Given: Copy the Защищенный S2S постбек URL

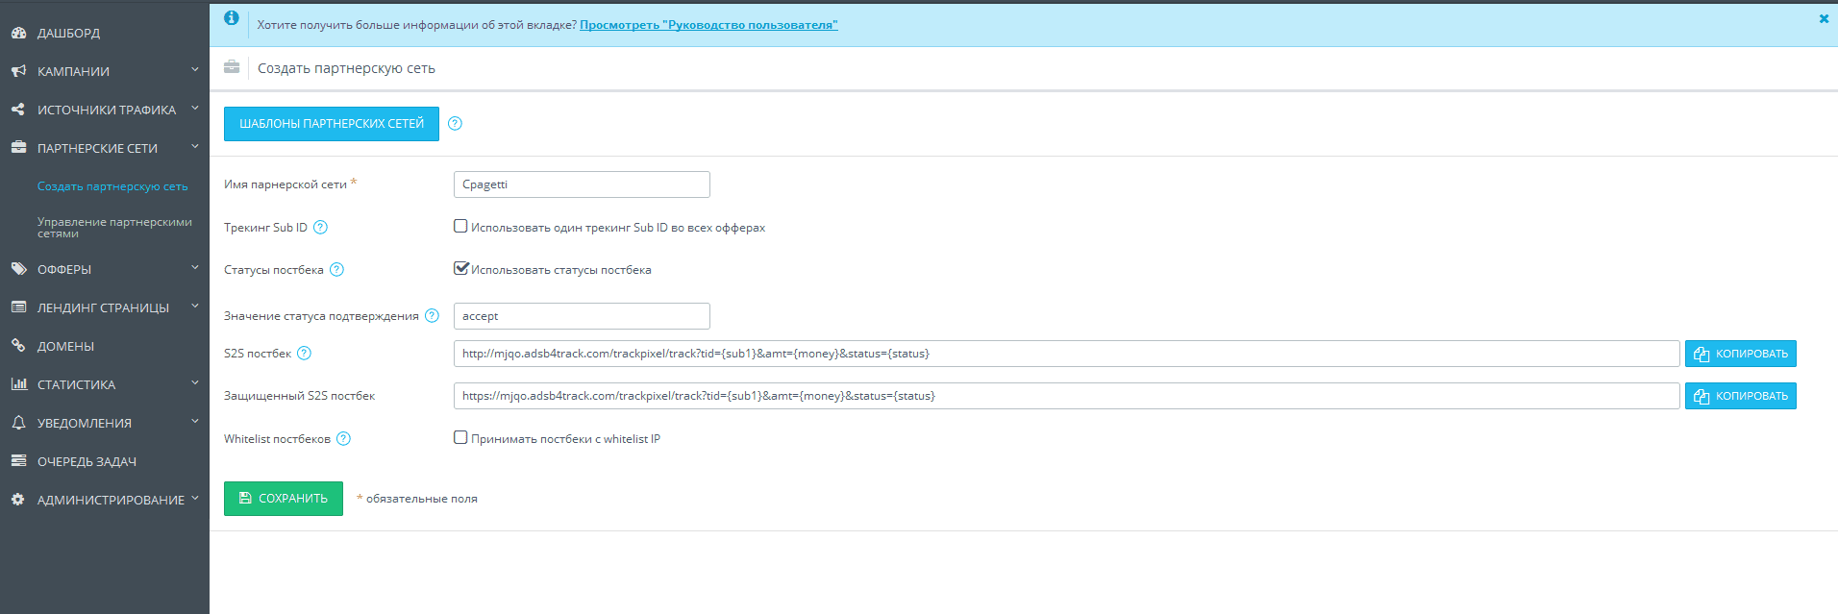Looking at the screenshot, I should [x=1741, y=396].
